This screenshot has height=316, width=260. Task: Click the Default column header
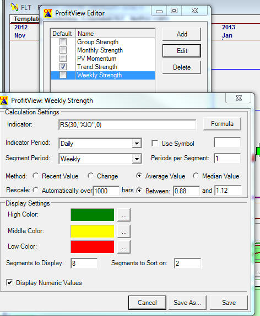(x=63, y=34)
